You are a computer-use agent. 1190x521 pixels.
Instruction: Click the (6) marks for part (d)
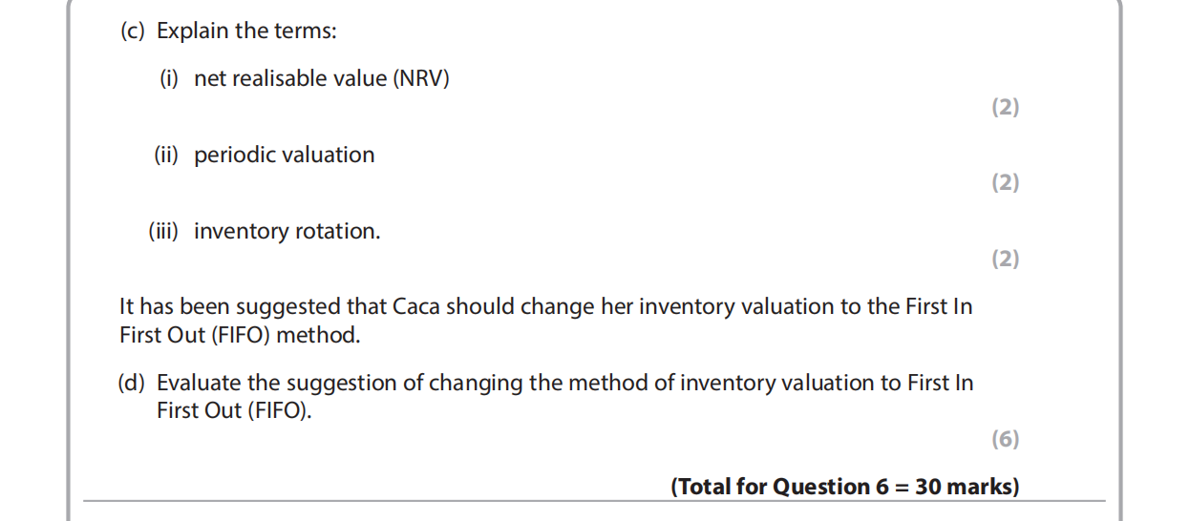click(1005, 439)
